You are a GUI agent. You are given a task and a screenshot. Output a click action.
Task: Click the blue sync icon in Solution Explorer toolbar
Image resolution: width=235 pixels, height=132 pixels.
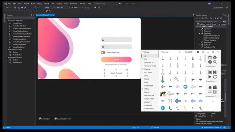pos(218,18)
